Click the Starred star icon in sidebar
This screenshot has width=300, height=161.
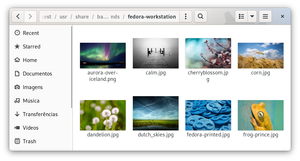pos(17,46)
